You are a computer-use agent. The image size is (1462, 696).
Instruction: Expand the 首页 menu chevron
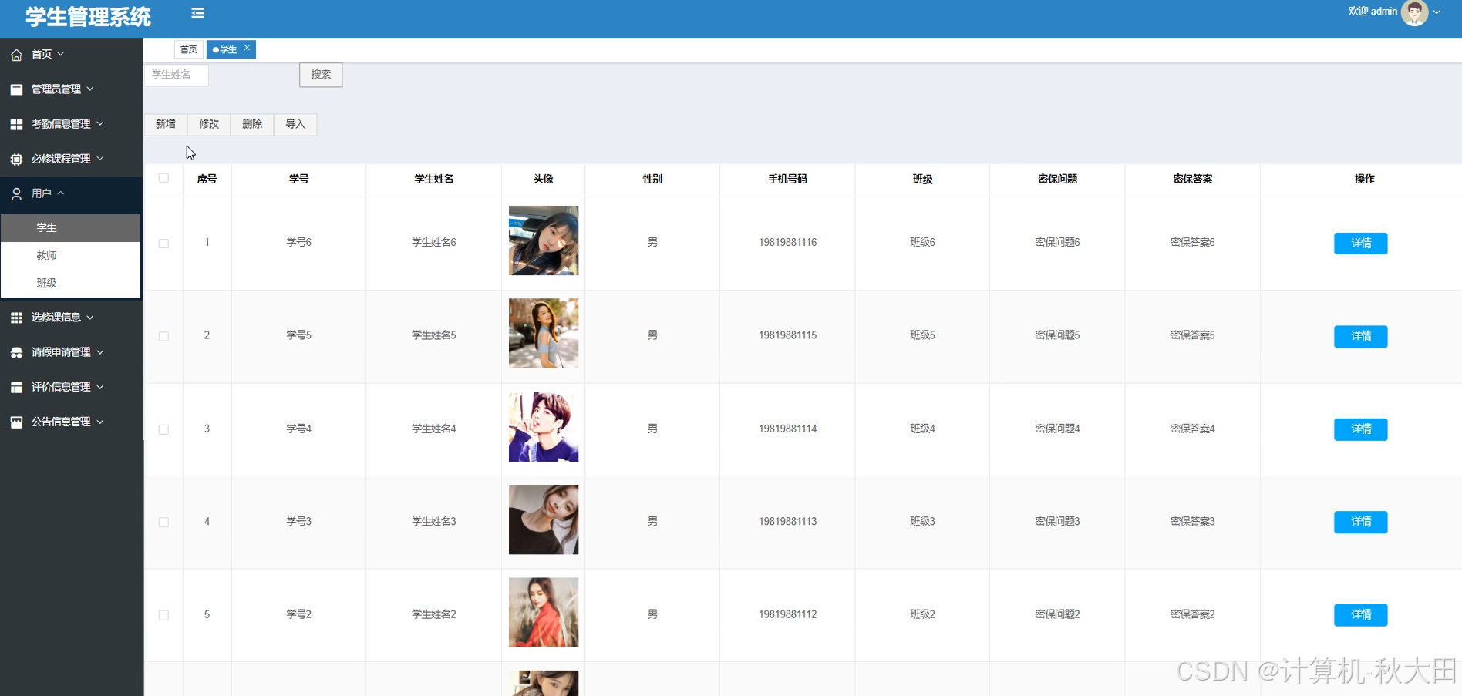point(61,54)
